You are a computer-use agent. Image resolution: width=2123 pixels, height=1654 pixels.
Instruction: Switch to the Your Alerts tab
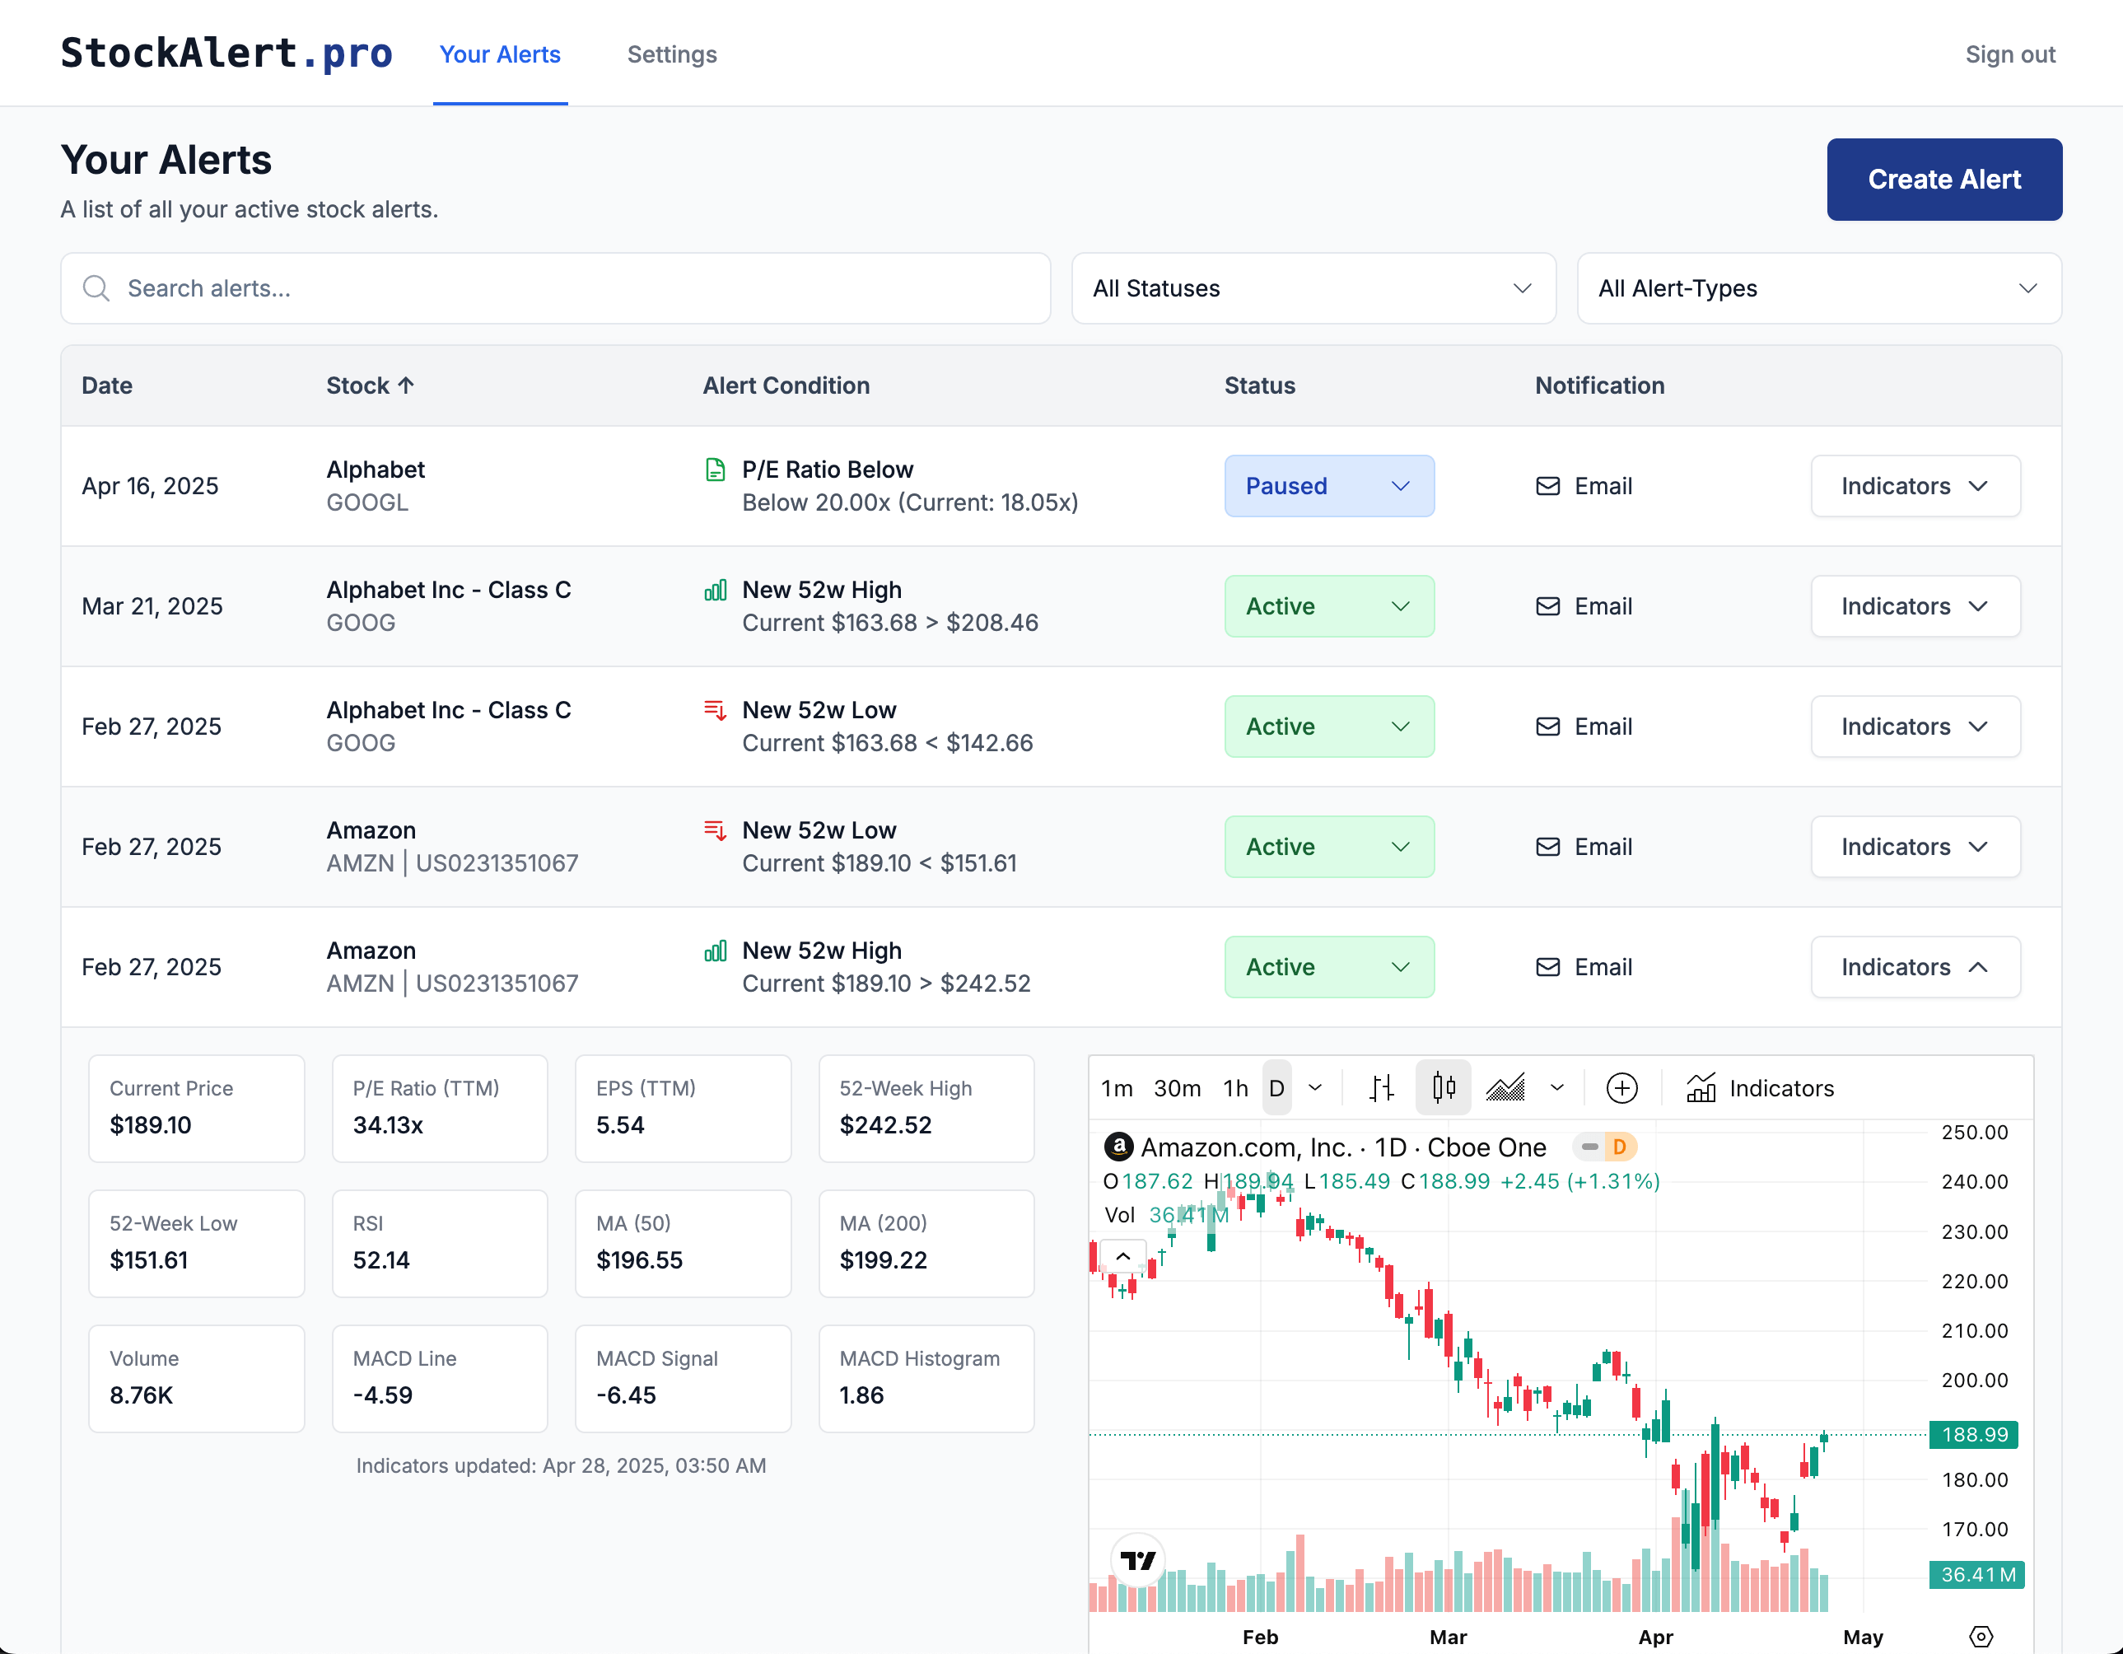pyautogui.click(x=500, y=54)
